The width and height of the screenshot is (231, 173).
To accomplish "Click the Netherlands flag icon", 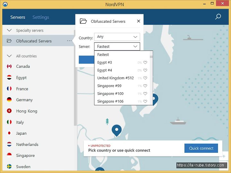I will tap(9, 144).
